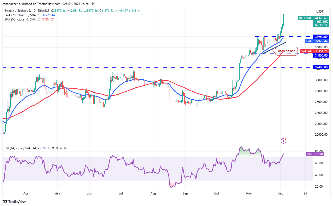Viewport: 333px width, 206px height.
Task: Select the blue EMA tag on price axis
Action: [x=308, y=41]
